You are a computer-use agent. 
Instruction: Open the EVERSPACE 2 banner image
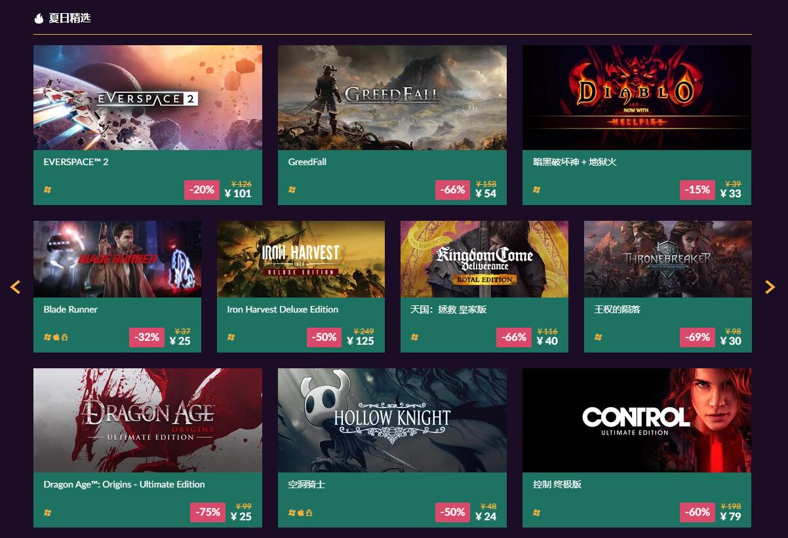click(148, 98)
